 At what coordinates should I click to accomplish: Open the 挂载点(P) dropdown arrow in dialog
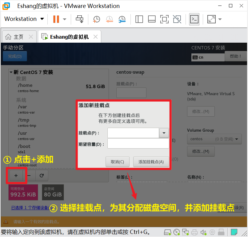[164, 133]
